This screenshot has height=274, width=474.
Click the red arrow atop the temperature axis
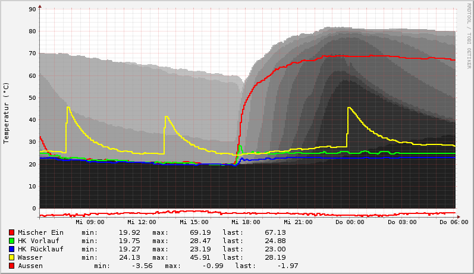click(x=40, y=7)
